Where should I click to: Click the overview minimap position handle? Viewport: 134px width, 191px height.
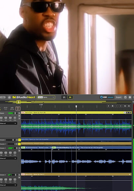[19, 102]
